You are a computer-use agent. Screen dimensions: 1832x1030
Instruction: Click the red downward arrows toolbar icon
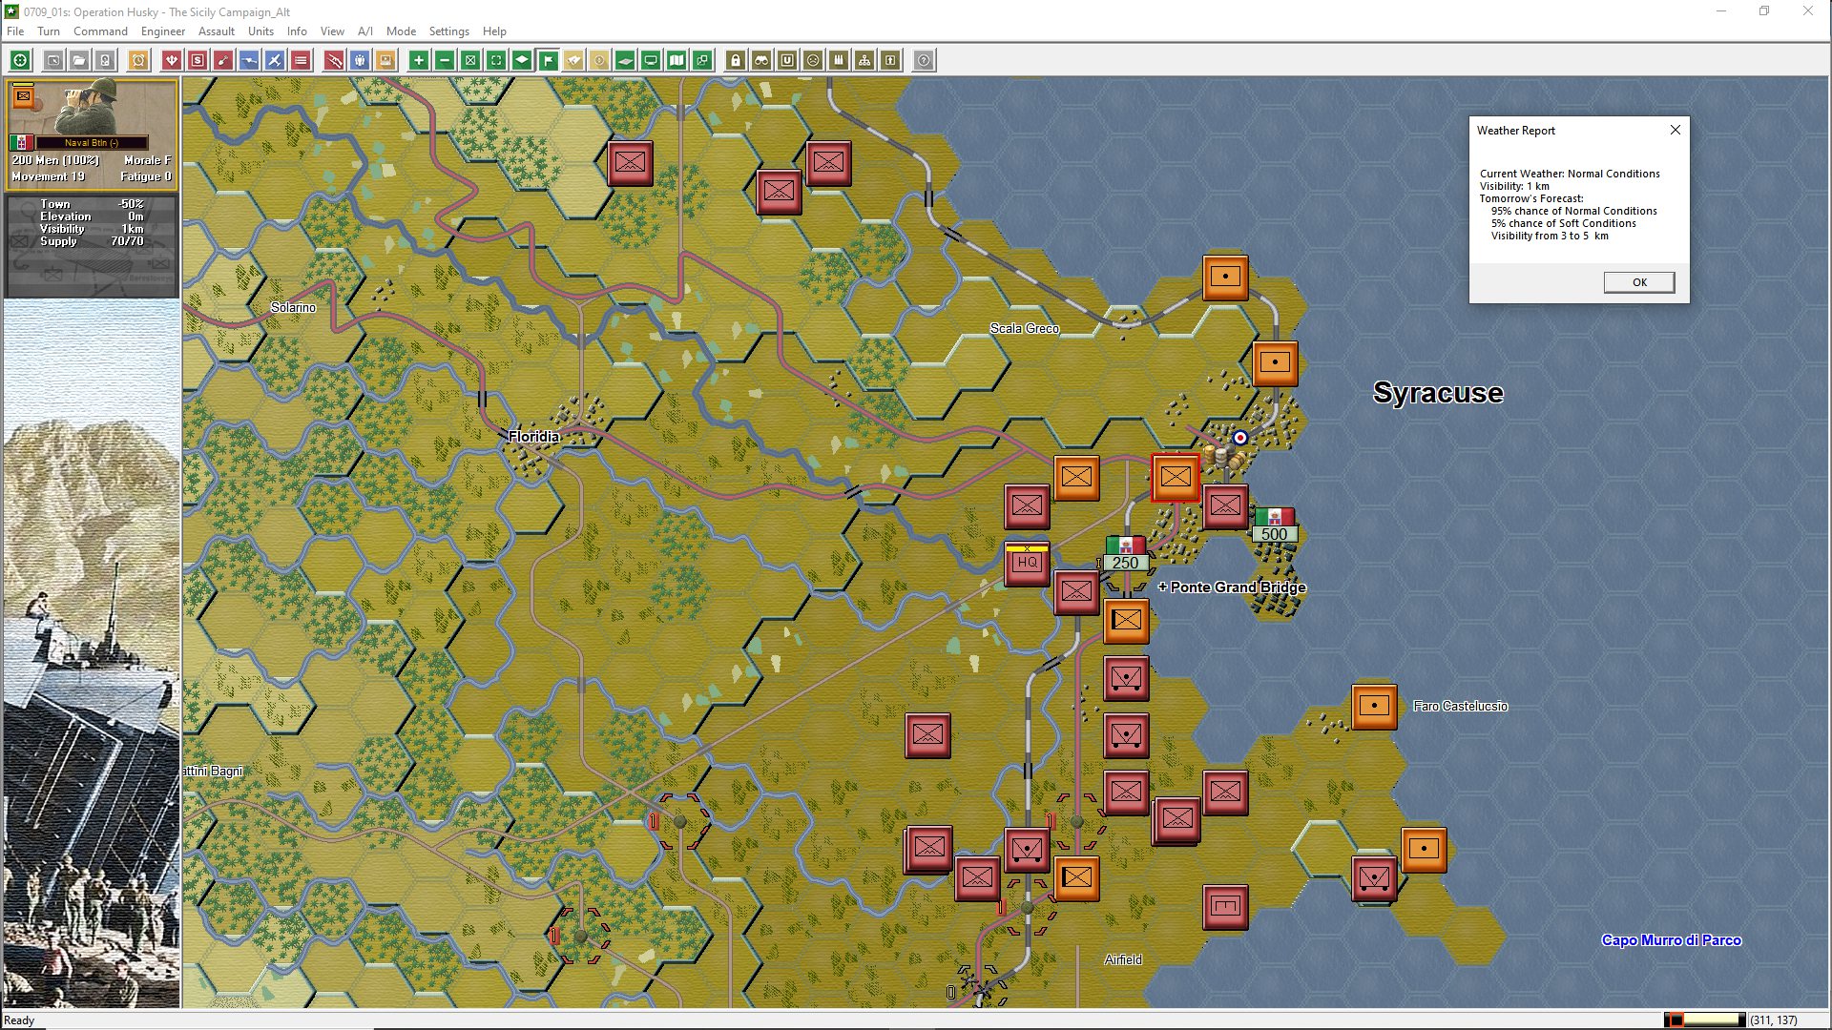(172, 60)
